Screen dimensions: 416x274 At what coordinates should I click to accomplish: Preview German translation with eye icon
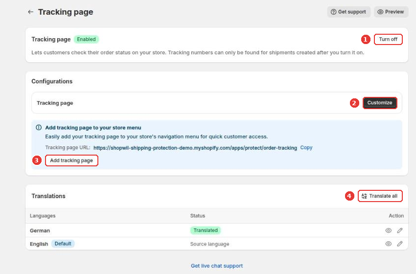389,230
